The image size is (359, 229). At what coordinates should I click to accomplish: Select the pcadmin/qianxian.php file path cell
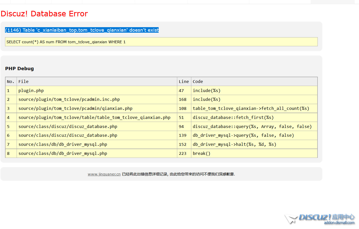(x=75, y=109)
